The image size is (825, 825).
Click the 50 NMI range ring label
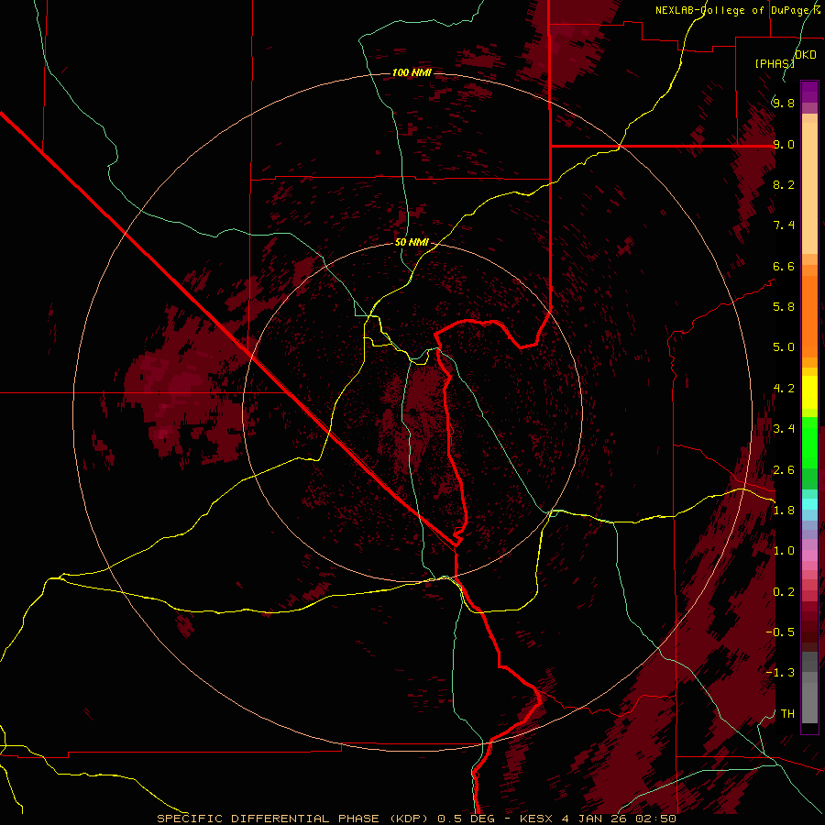[x=412, y=243]
